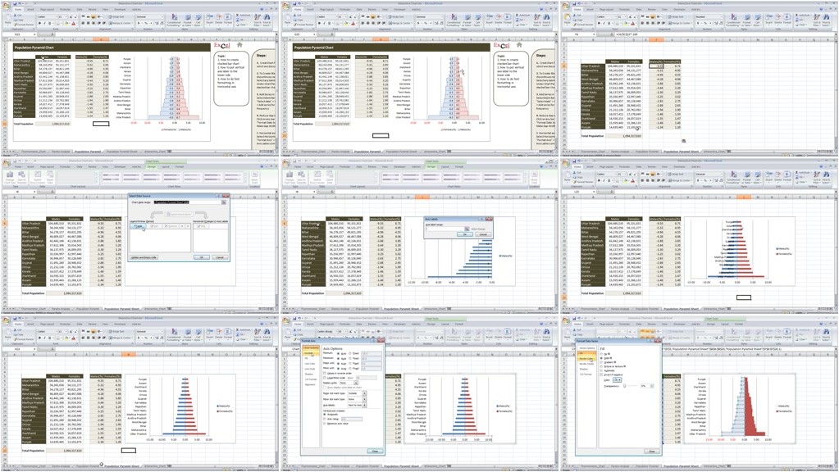This screenshot has width=839, height=472.
Task: Click Cancel in the Axis Labels dialog
Action: (483, 234)
